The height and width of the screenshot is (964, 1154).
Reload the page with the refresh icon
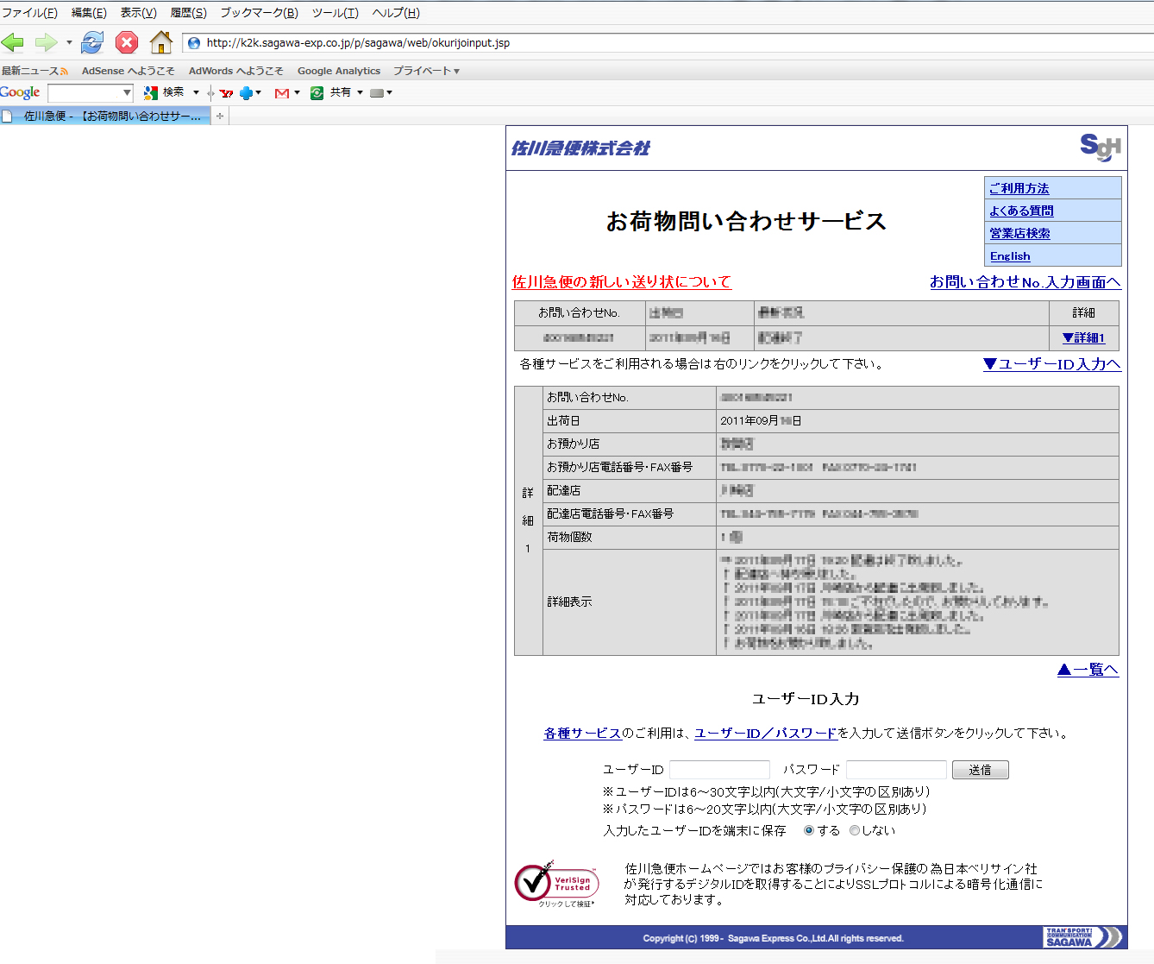[92, 42]
